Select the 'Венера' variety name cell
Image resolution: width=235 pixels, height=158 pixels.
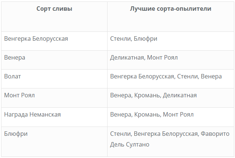15,58
